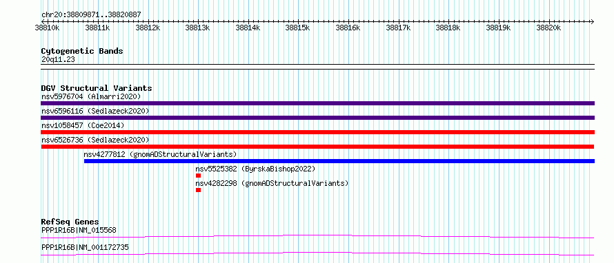Click the RefSeq Genes track title
The width and height of the screenshot is (614, 263).
pos(70,222)
